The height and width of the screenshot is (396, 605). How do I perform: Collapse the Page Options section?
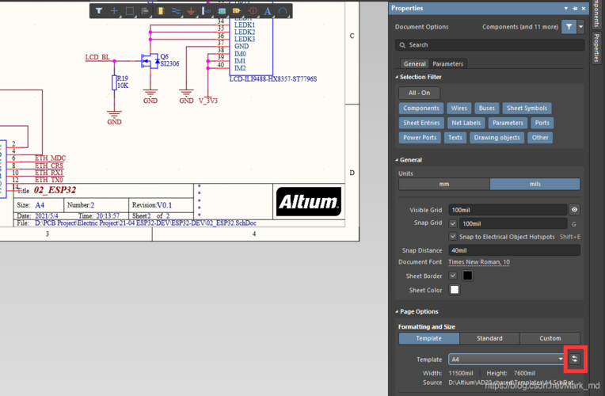417,311
